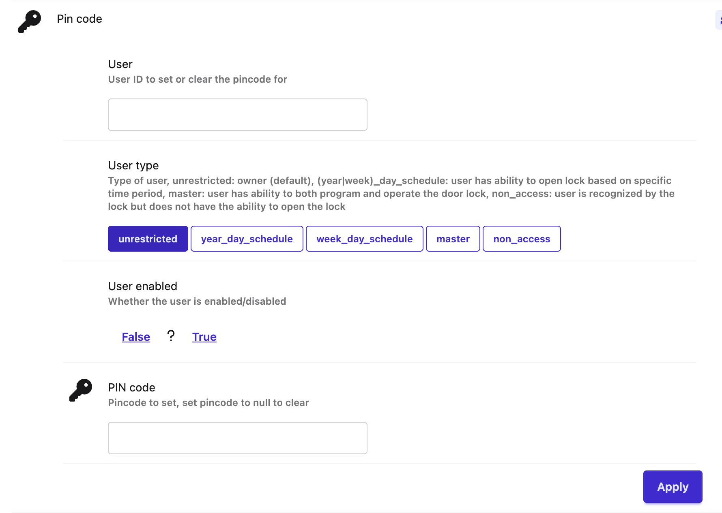Switch user type to non_access
The image size is (722, 513).
click(x=521, y=239)
